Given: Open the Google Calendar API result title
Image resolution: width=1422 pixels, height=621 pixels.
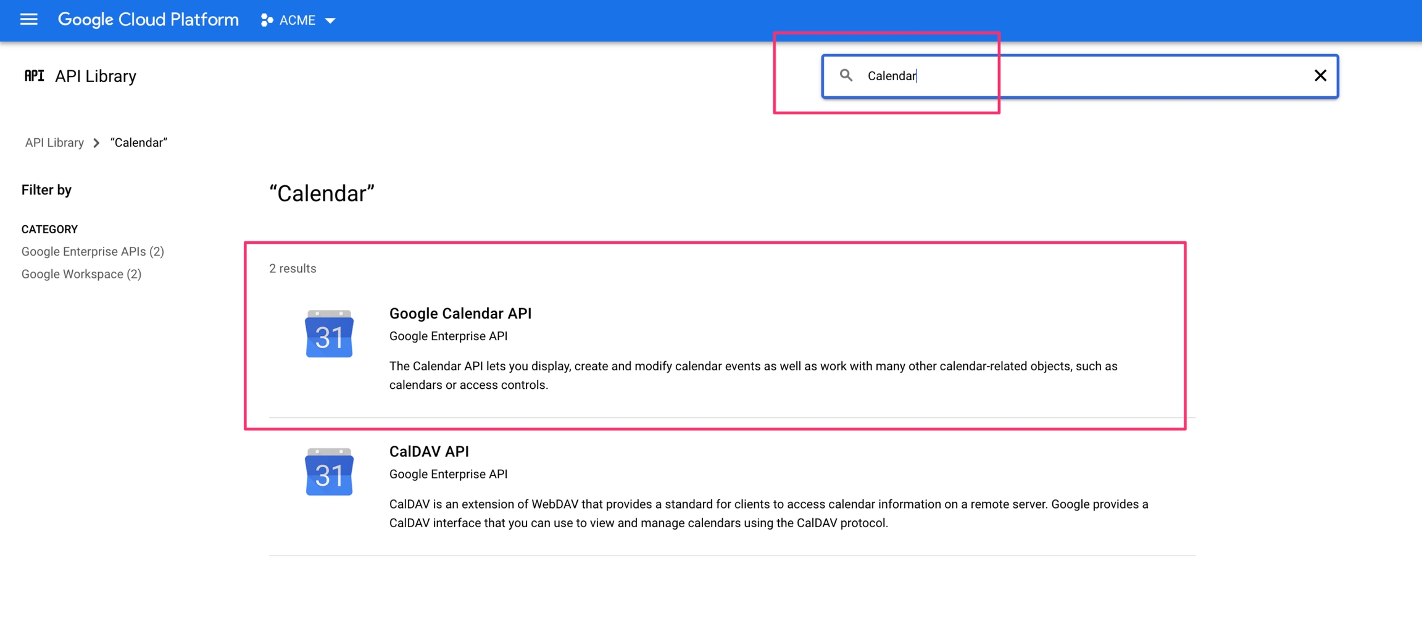Looking at the screenshot, I should coord(460,314).
